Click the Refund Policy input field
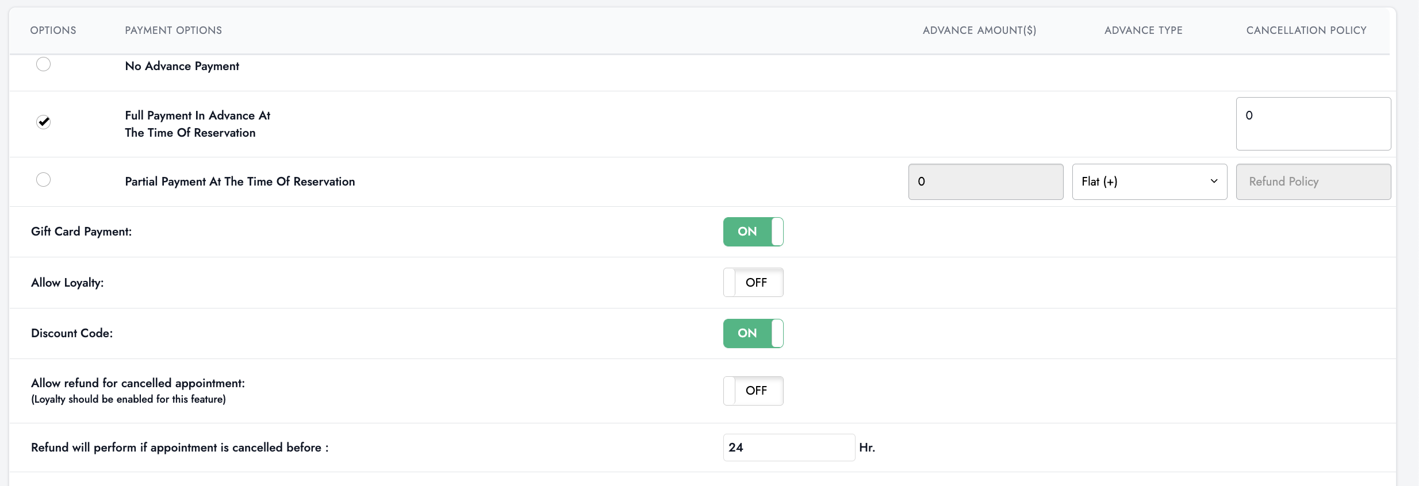 (1313, 182)
